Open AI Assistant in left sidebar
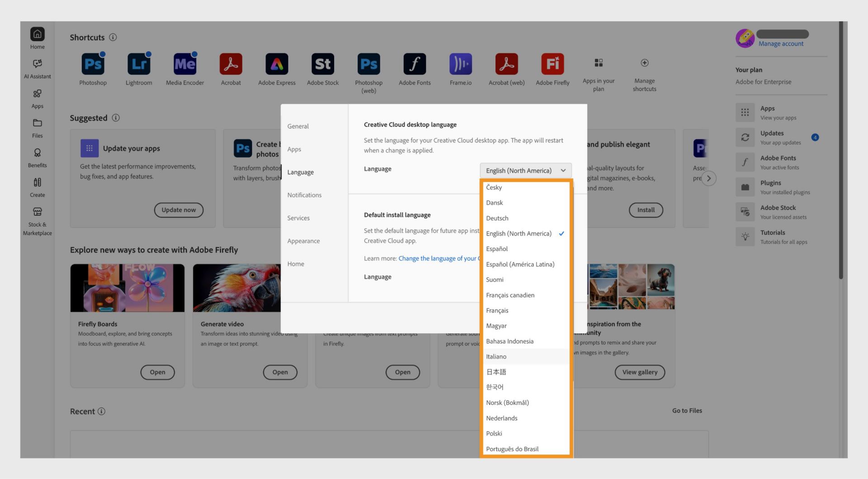 tap(38, 69)
